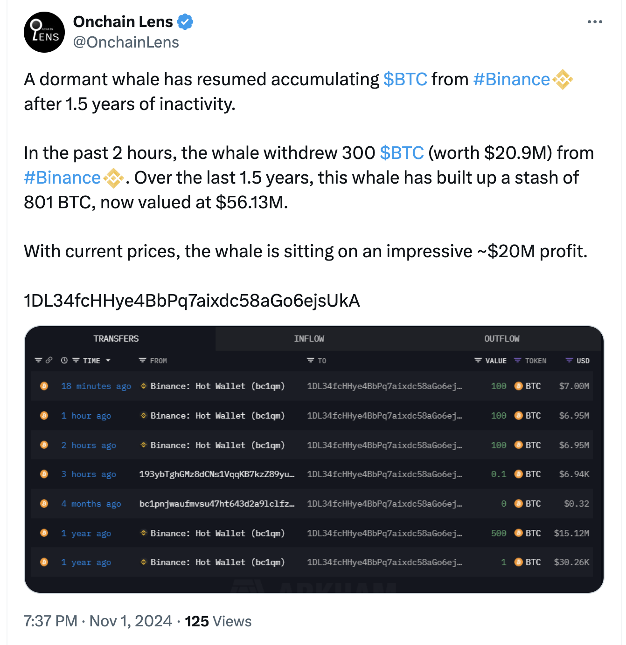Switch to the INFLOW tab
626x645 pixels.
(x=309, y=338)
